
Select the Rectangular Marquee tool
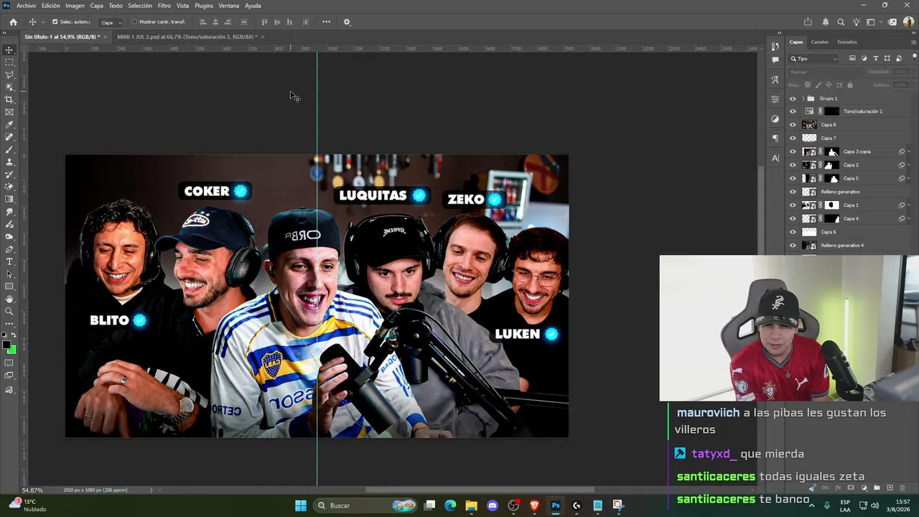pyautogui.click(x=9, y=62)
